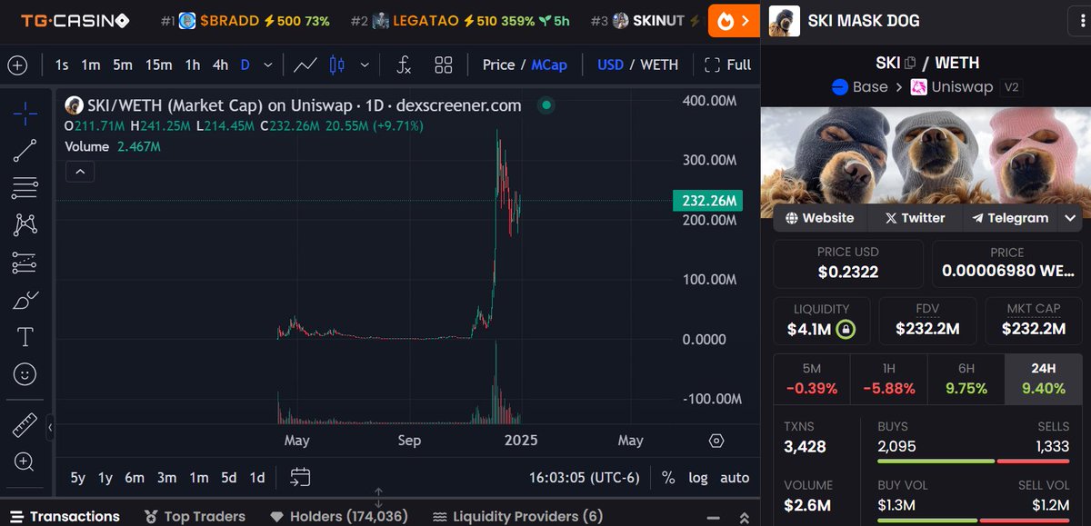Toggle auto scale on chart

pos(735,478)
